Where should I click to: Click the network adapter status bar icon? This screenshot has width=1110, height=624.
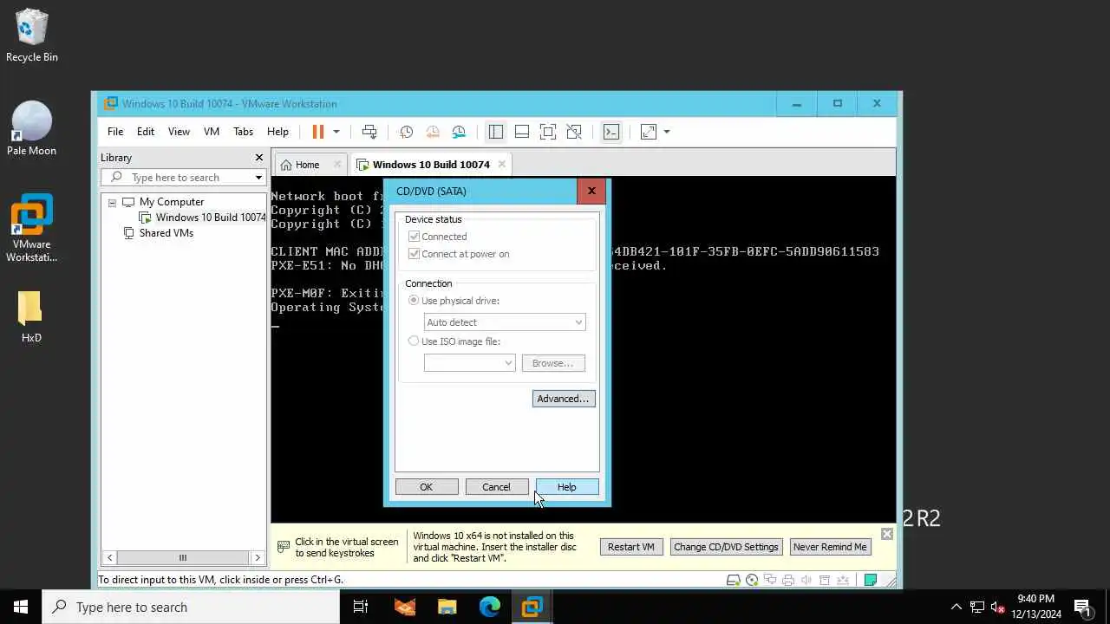click(770, 580)
